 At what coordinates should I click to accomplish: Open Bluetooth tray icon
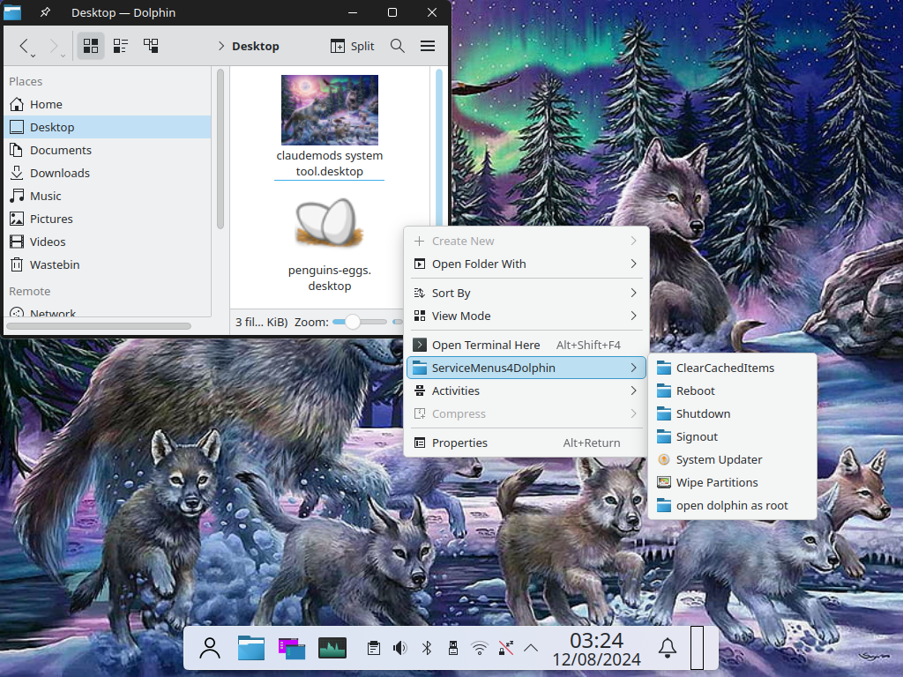tap(426, 648)
